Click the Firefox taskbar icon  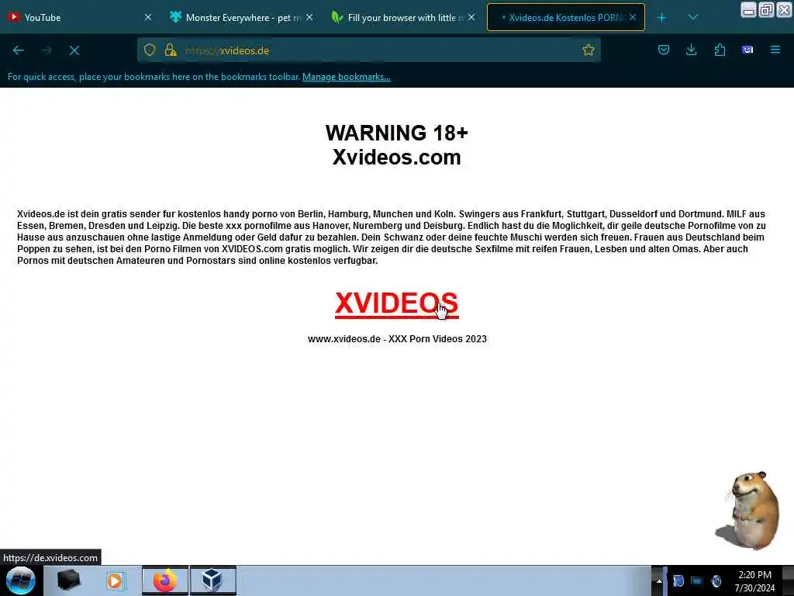pos(164,580)
